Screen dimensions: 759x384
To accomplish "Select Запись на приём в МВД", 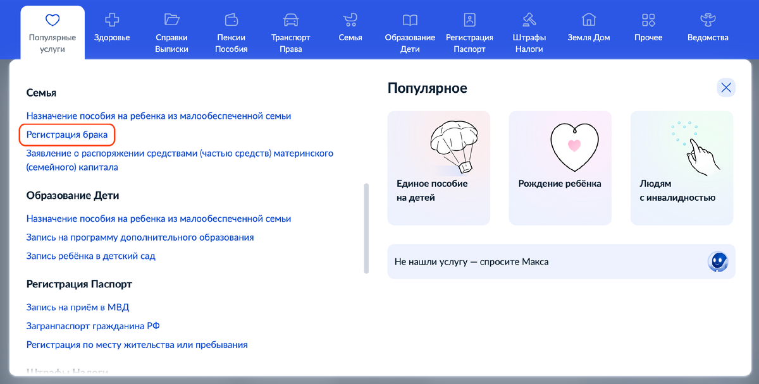I will coord(77,307).
